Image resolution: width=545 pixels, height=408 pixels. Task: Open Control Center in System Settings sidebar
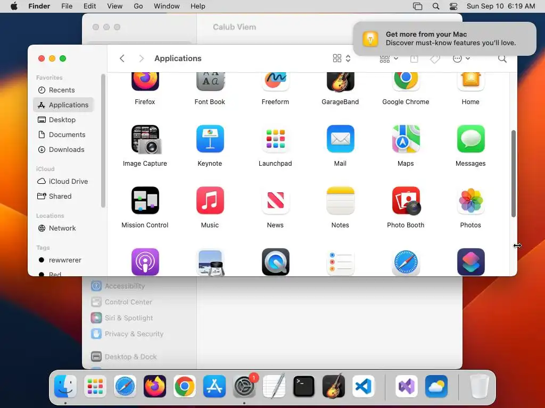click(x=122, y=302)
